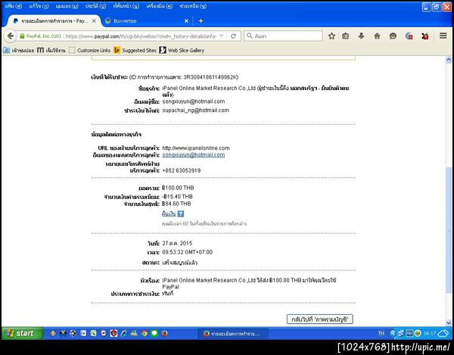Click the scrollbar down arrow
454x355 pixels.
449,322
